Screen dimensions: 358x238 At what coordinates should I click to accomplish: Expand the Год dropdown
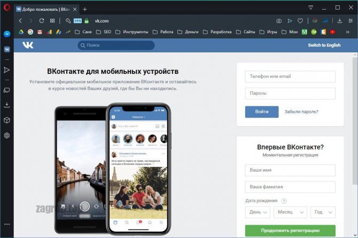click(x=323, y=212)
